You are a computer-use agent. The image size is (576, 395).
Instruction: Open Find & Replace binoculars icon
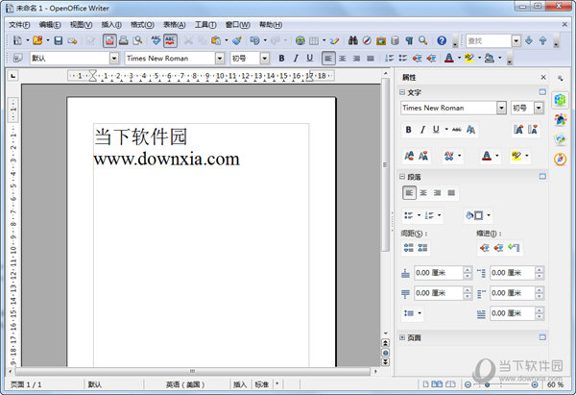[x=353, y=40]
